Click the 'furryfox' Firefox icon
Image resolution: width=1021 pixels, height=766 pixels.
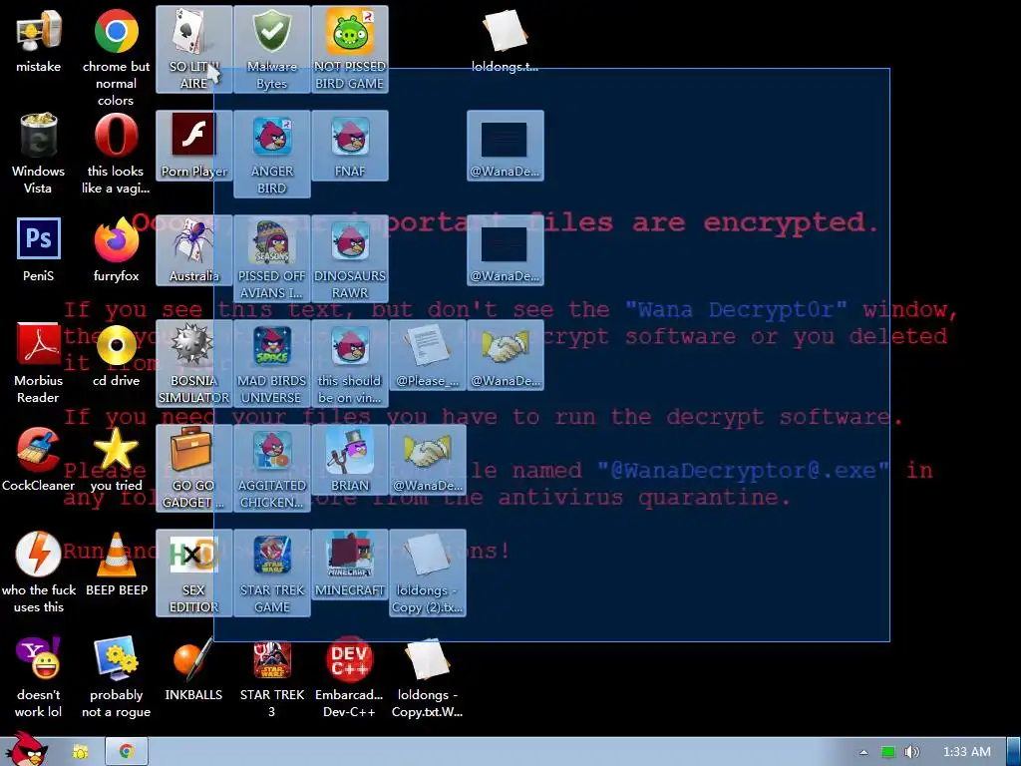pos(116,250)
